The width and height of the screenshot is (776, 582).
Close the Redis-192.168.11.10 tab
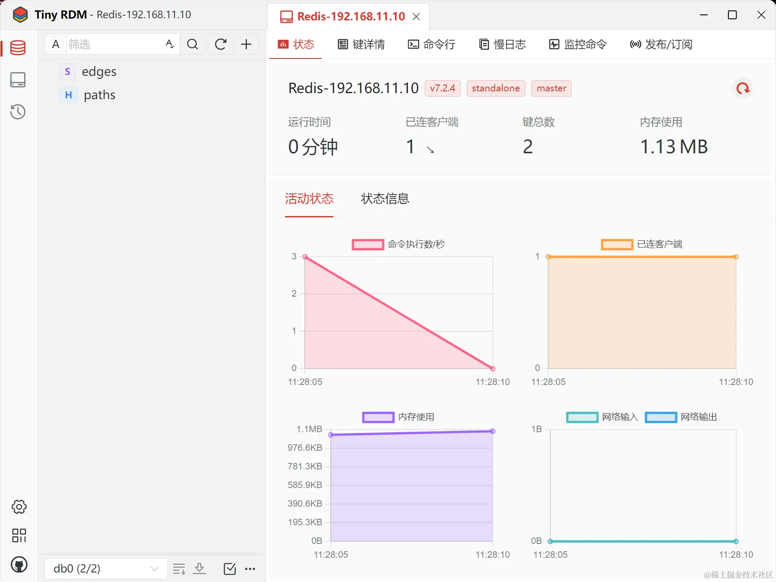click(x=416, y=17)
